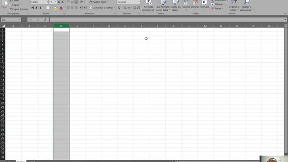Toggle bold (N) formatting
The width and height of the screenshot is (288, 162).
[33, 8]
